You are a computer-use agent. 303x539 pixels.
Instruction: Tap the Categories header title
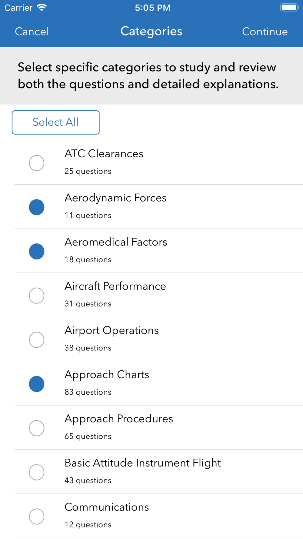(151, 32)
